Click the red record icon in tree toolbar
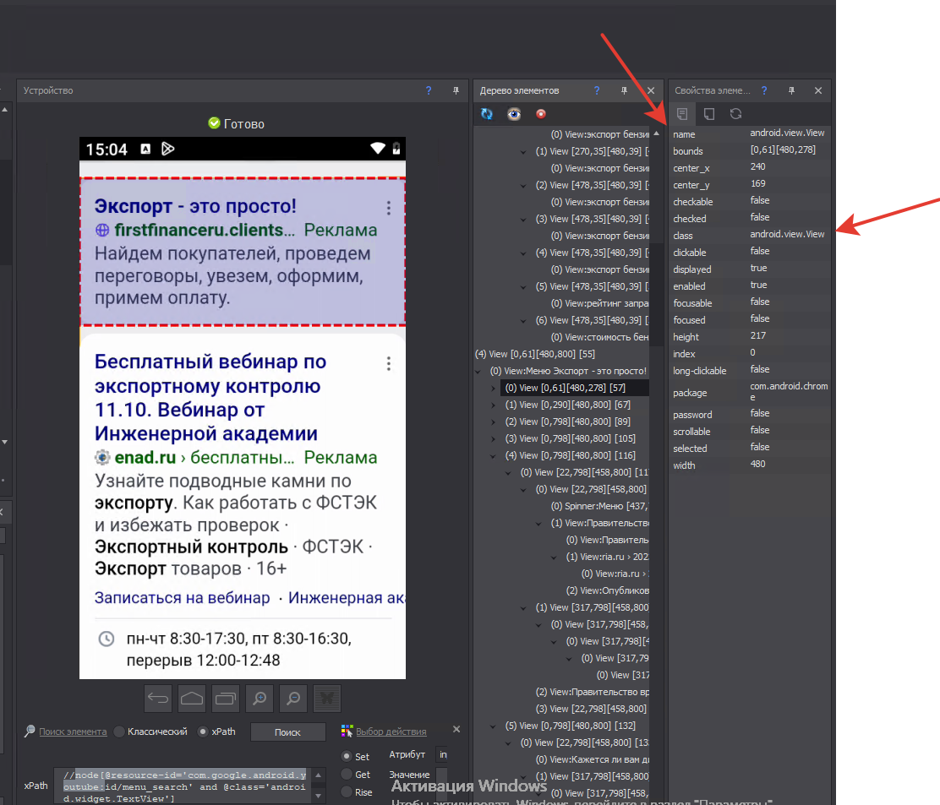The height and width of the screenshot is (805, 940). [541, 114]
